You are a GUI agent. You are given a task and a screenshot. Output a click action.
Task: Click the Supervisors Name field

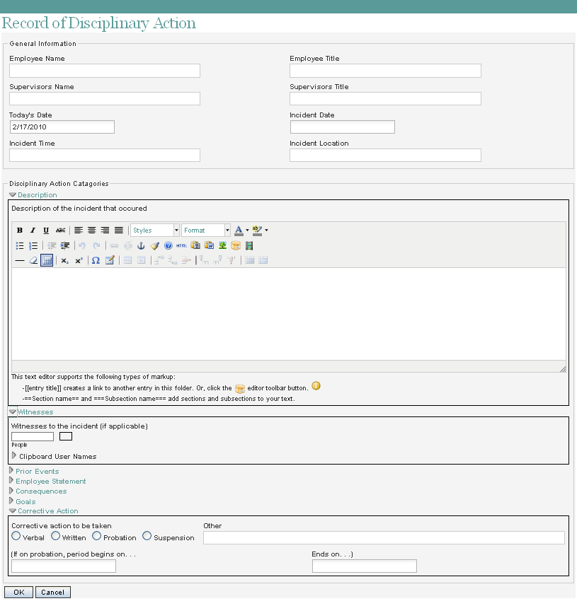click(105, 99)
